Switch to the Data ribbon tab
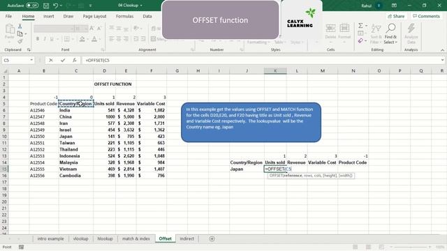The image size is (447, 251). 147,16
